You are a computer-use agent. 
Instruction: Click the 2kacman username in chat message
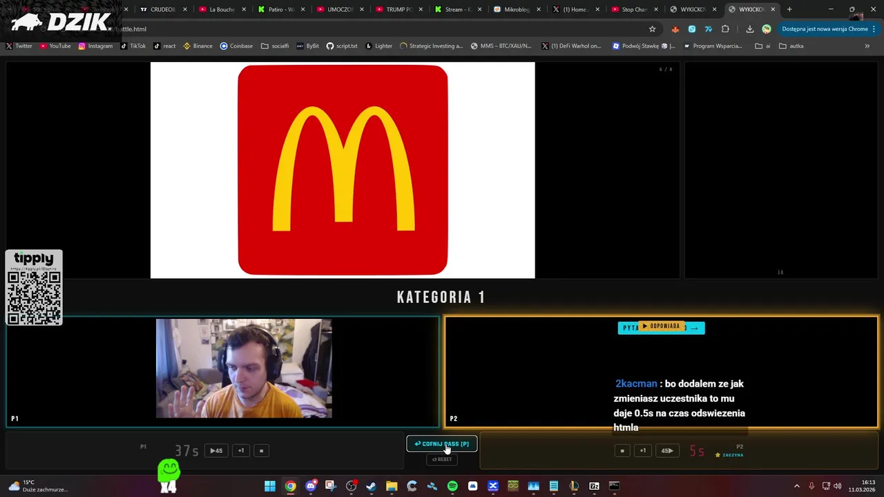(636, 384)
